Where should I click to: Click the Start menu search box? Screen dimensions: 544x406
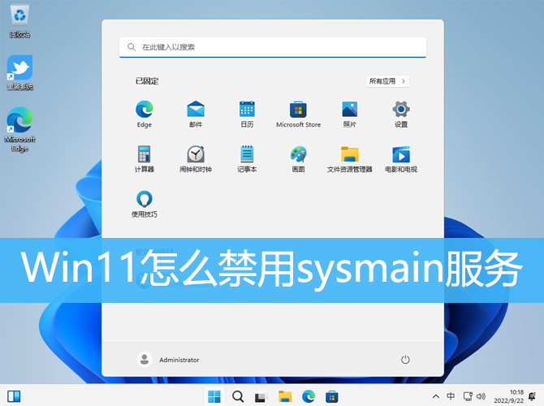pos(273,47)
